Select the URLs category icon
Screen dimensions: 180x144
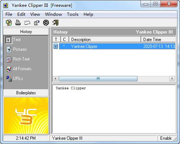pyautogui.click(x=9, y=79)
